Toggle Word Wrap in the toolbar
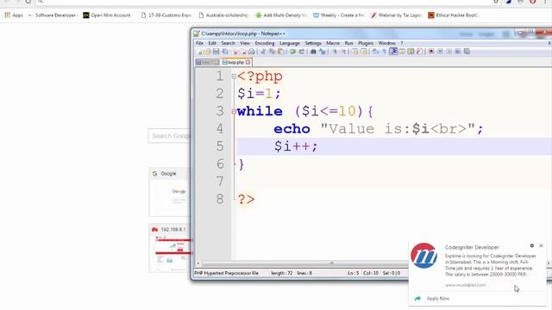552x310 pixels. pos(375,52)
